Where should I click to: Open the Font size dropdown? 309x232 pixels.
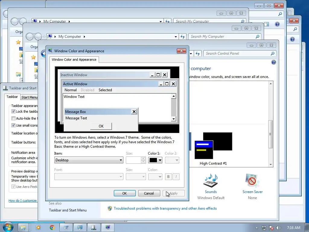[136, 176]
